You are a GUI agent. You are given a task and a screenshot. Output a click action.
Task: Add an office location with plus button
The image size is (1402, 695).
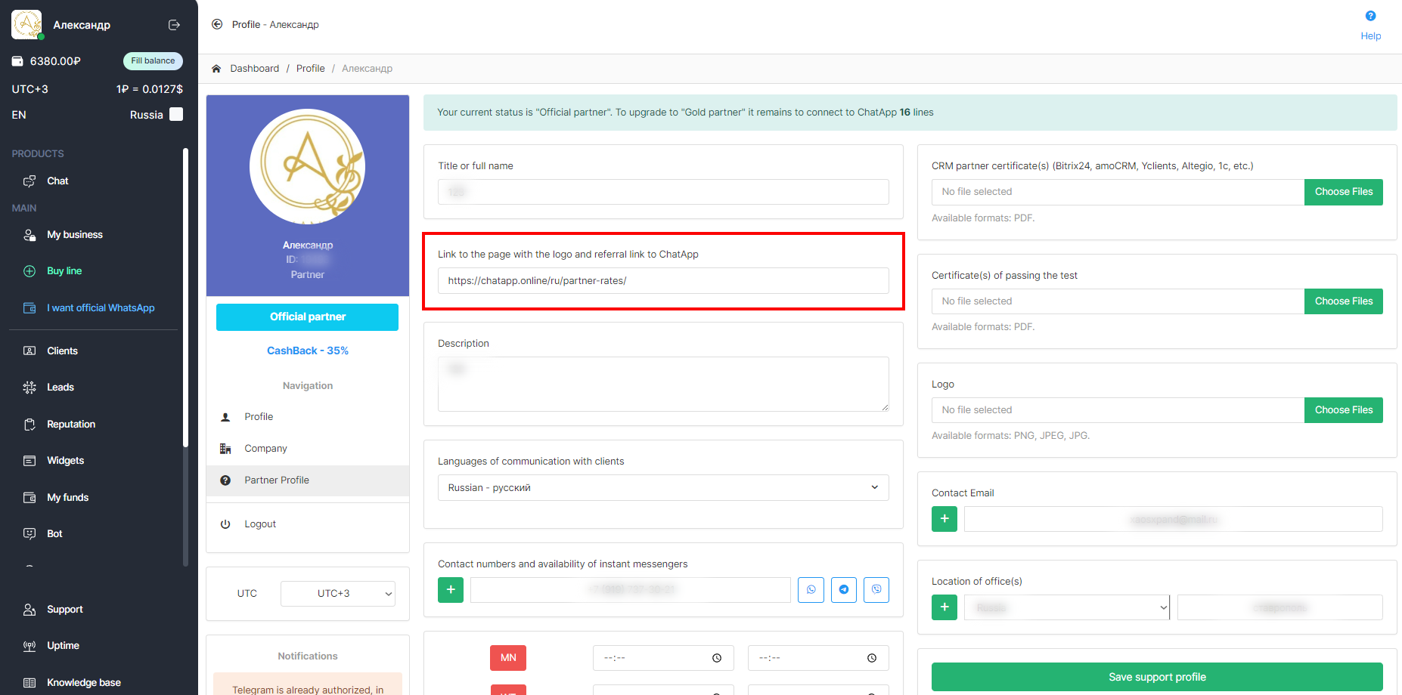coord(944,607)
